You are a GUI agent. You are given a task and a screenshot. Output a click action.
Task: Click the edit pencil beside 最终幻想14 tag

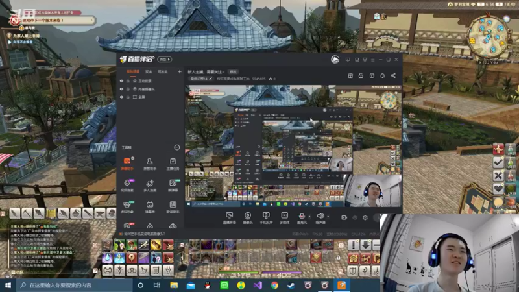[210, 79]
